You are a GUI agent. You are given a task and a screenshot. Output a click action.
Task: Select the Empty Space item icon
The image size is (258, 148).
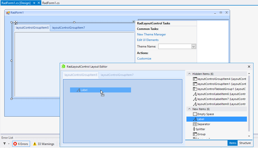(195, 114)
